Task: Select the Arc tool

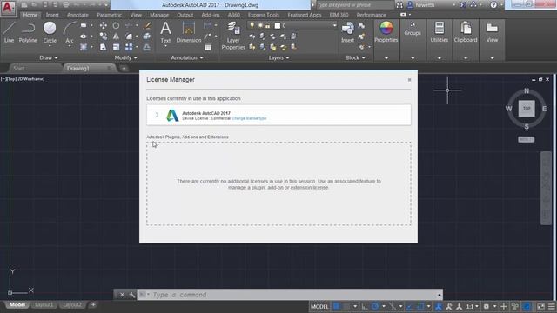Action: (70, 32)
